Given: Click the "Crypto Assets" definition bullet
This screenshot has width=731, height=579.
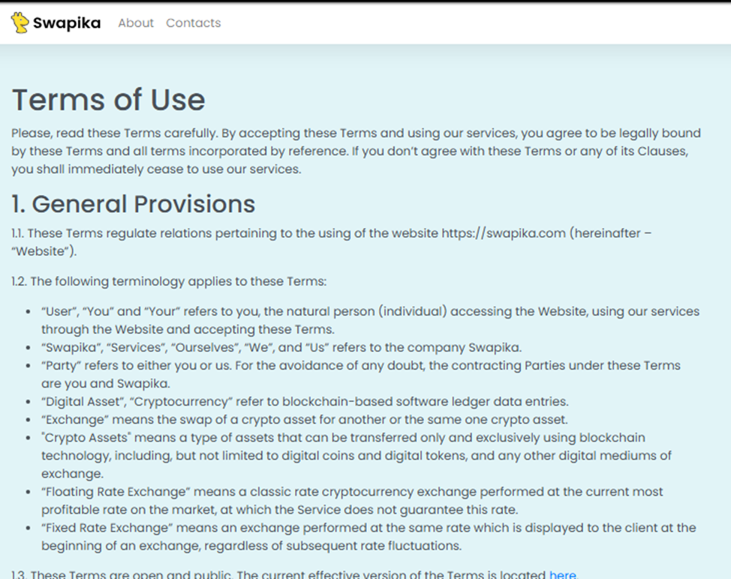Looking at the screenshot, I should coord(356,455).
